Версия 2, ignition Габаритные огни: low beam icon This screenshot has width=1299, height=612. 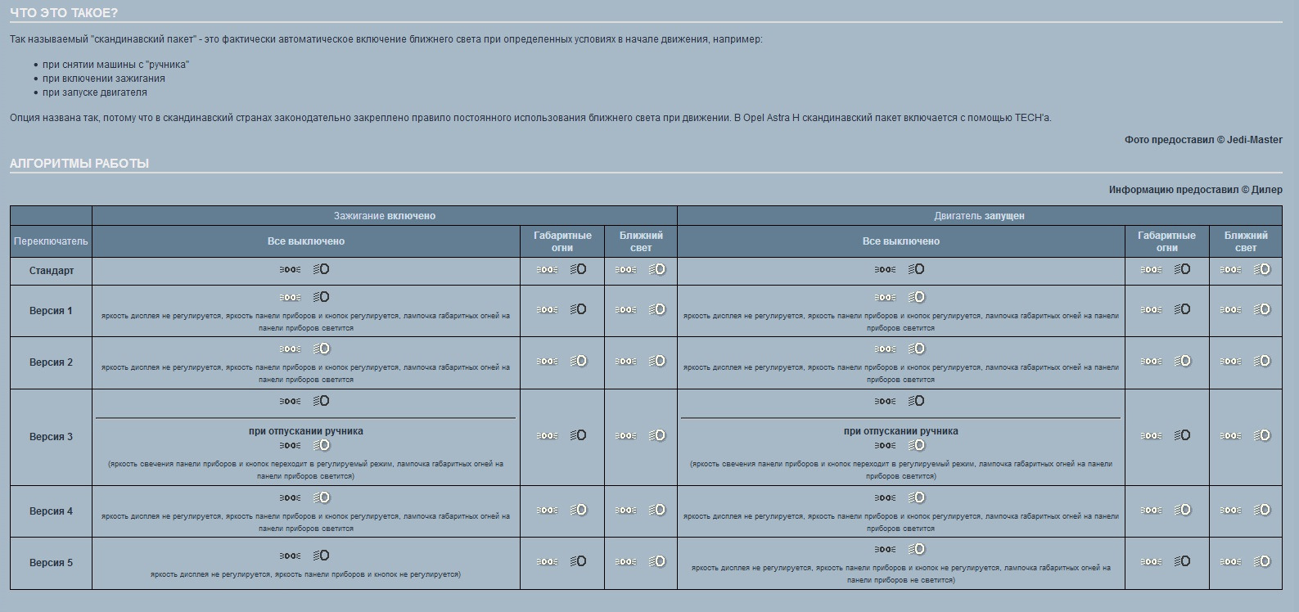[x=578, y=361]
